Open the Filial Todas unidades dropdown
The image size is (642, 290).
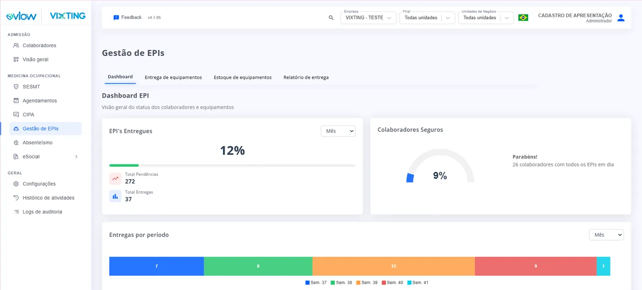click(x=427, y=18)
